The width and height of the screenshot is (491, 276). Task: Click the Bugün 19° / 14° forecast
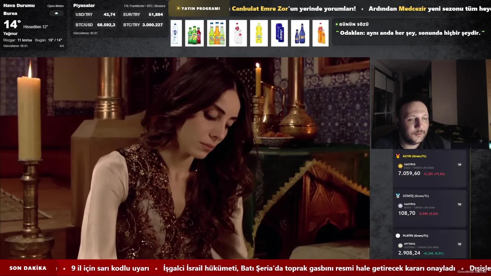point(49,40)
